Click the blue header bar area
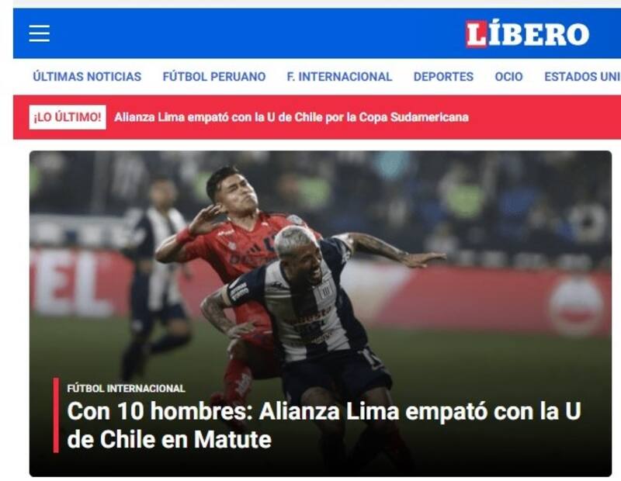The image size is (621, 481). pyautogui.click(x=254, y=33)
